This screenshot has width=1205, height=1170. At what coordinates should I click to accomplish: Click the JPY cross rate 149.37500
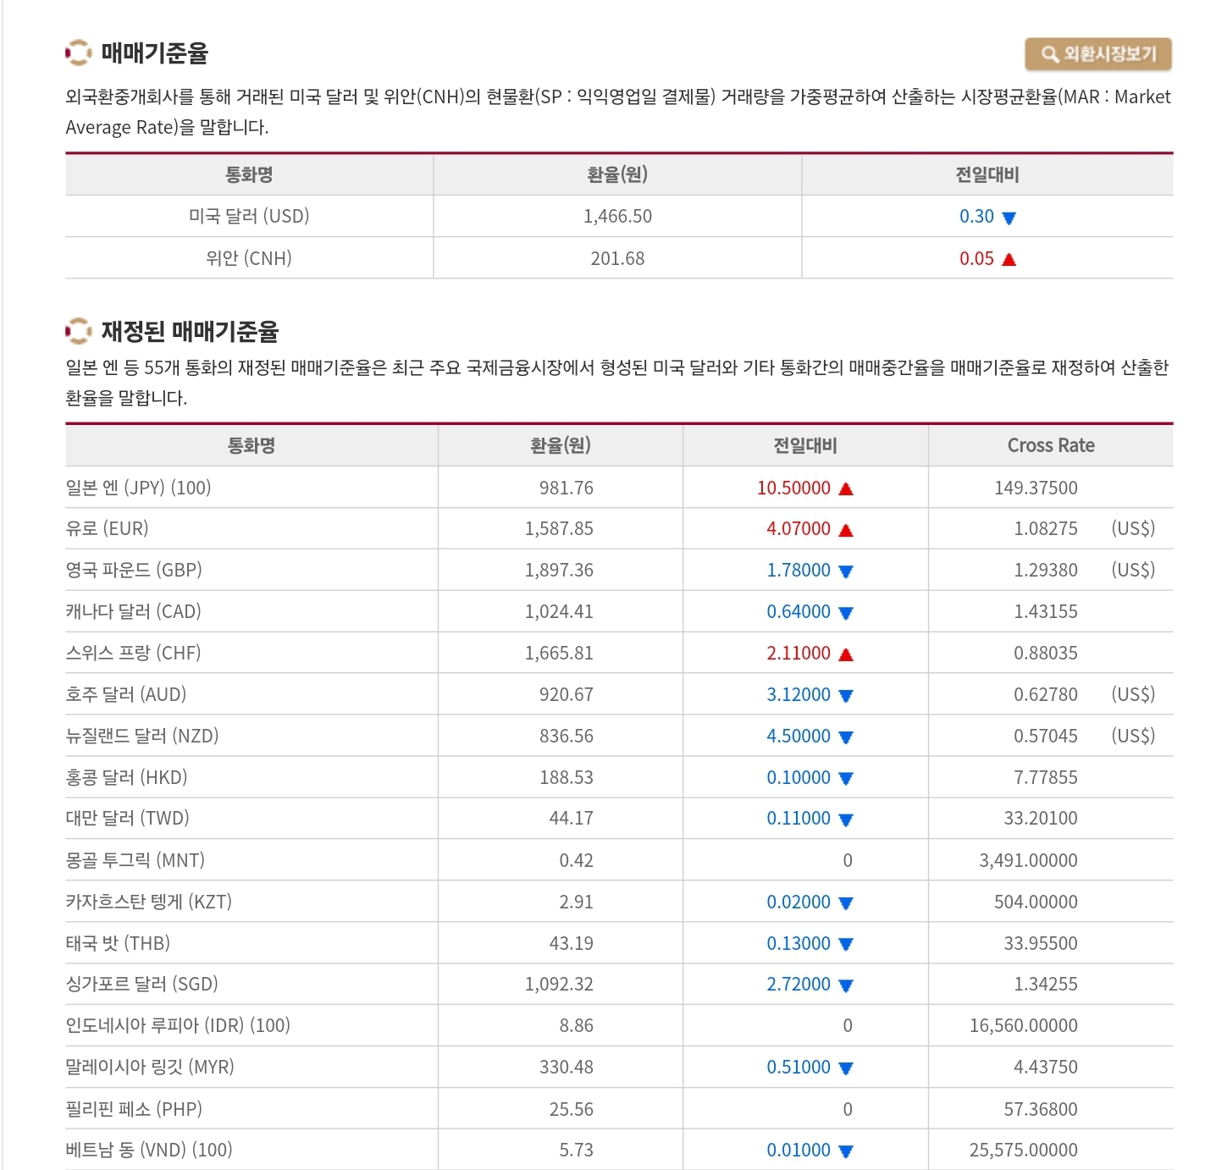[x=1036, y=488]
